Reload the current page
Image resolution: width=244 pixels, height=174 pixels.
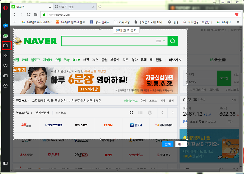(29, 14)
